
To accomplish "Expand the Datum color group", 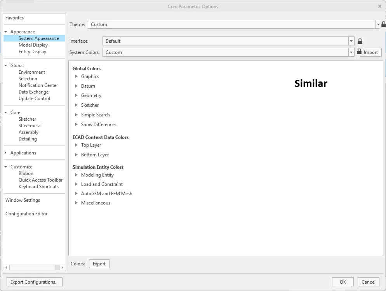I will tap(77, 86).
